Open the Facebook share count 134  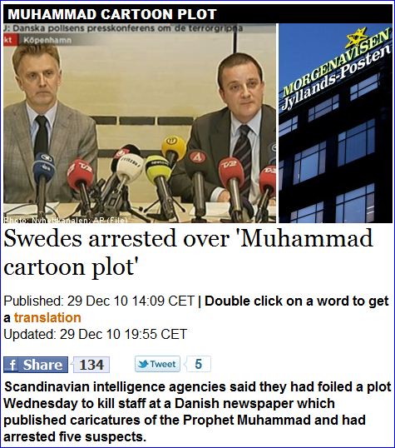click(91, 365)
